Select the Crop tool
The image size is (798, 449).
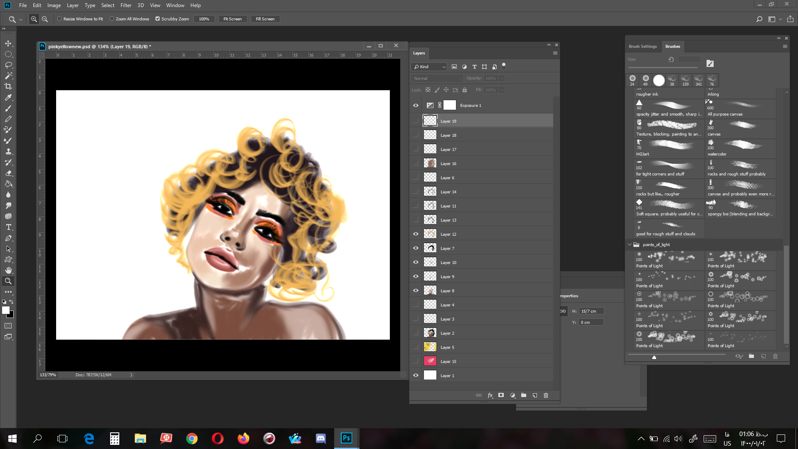[8, 86]
